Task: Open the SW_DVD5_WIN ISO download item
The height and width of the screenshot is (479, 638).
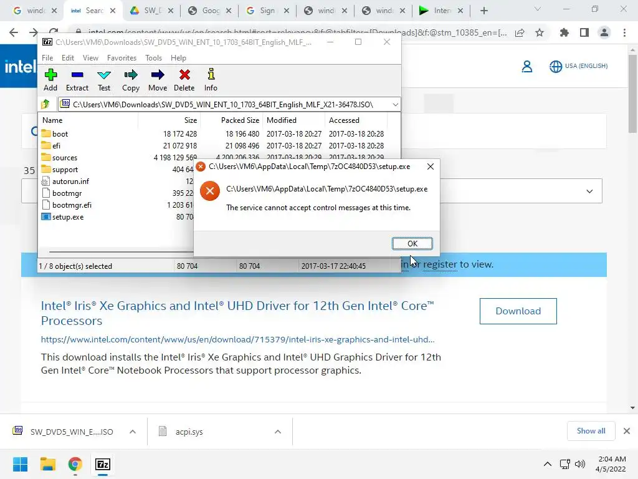Action: 64,432
